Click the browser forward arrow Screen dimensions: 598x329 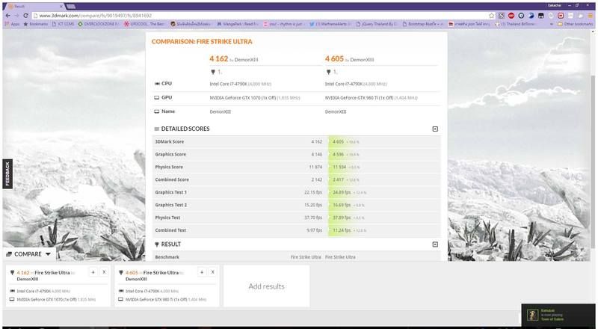coord(16,16)
